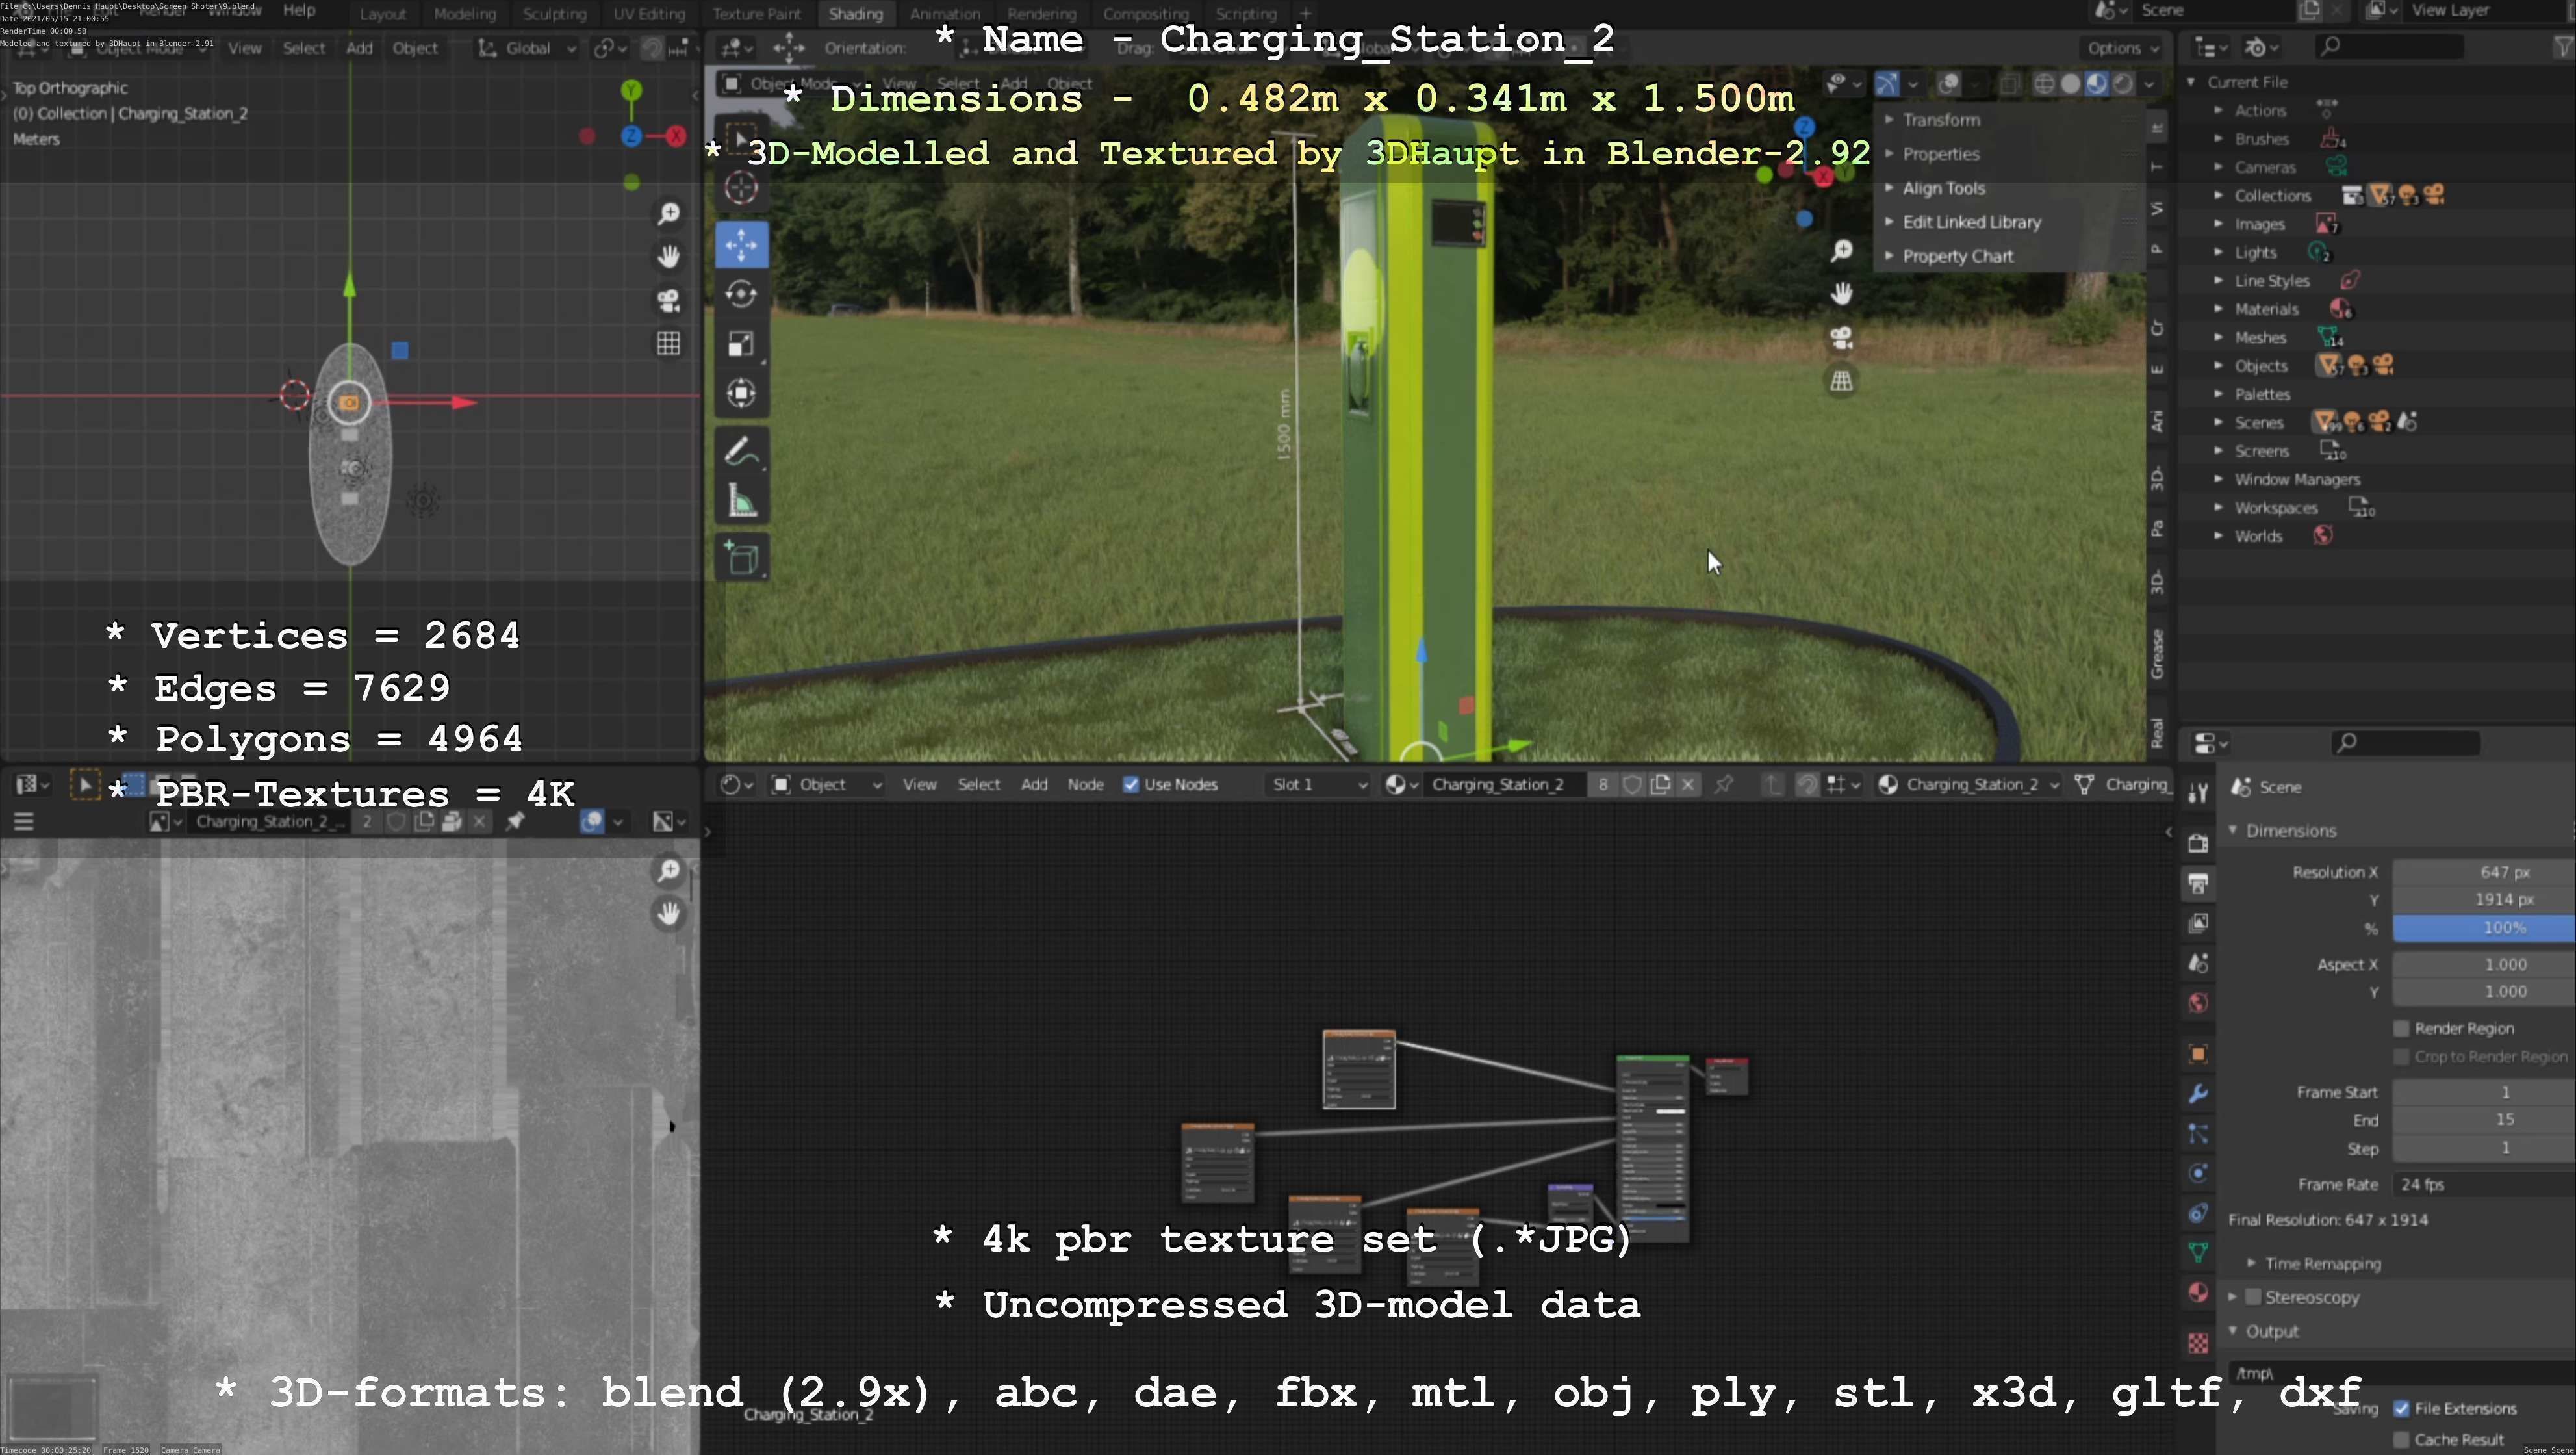The image size is (2576, 1455).
Task: Switch to the UV Editing workspace tab
Action: 649,14
